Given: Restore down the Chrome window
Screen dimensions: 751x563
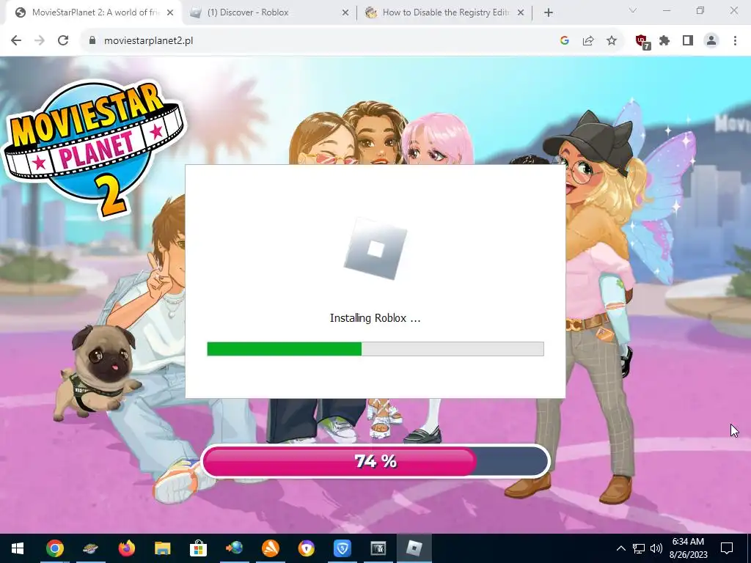Looking at the screenshot, I should pyautogui.click(x=700, y=10).
